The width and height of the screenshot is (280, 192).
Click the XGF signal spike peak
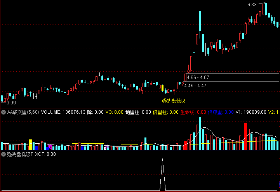point(162,159)
